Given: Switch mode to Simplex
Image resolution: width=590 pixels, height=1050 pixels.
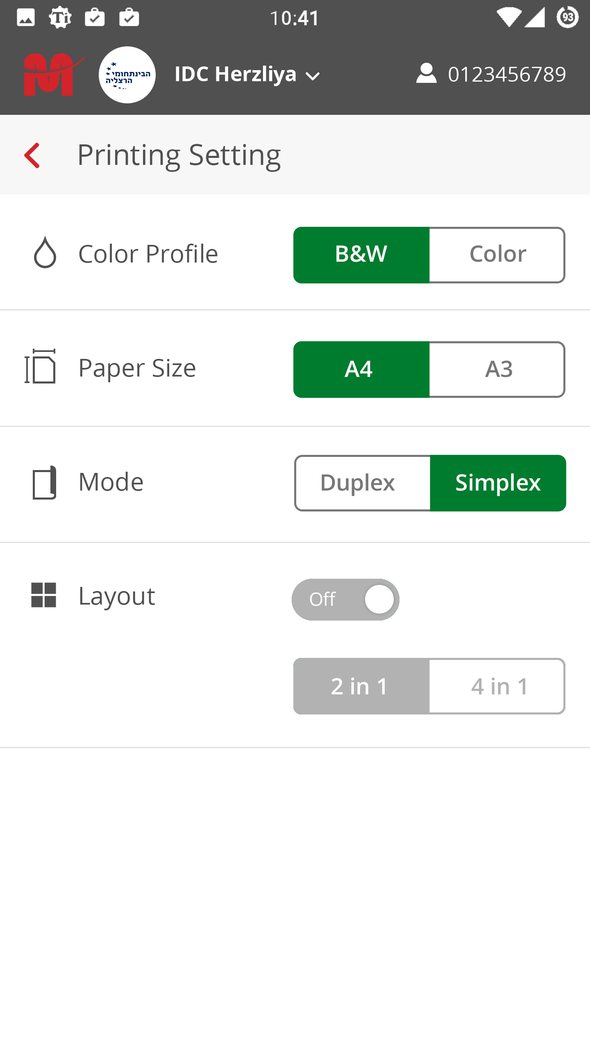Looking at the screenshot, I should (x=498, y=483).
